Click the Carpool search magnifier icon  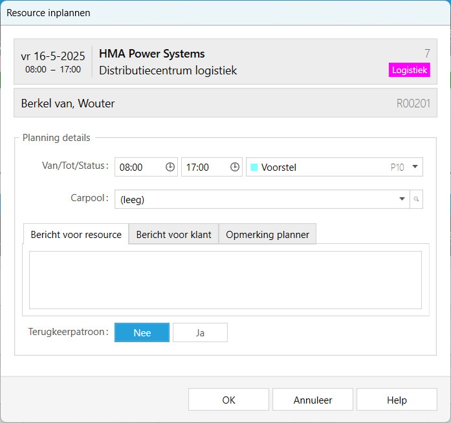(417, 200)
